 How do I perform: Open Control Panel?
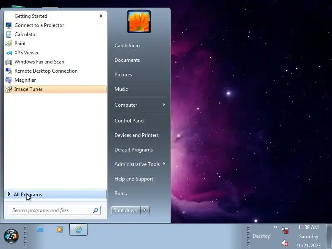[129, 121]
